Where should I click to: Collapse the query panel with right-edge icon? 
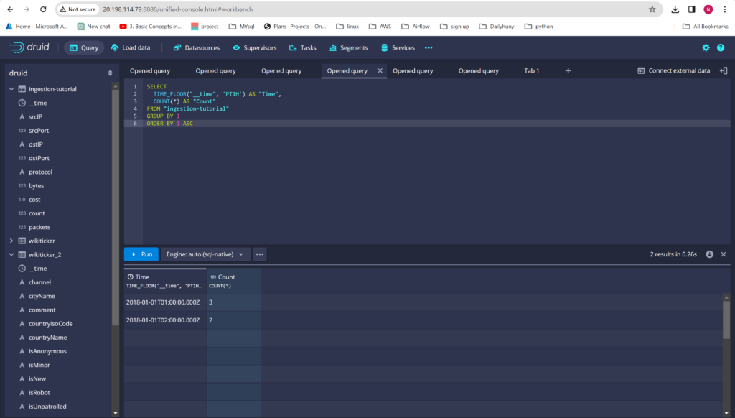[724, 70]
